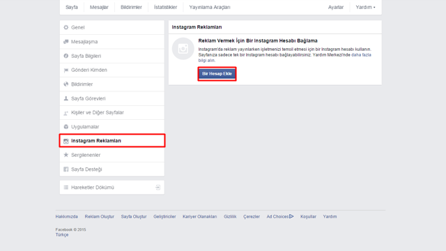This screenshot has width=446, height=251.
Task: Select Sayfa Görevleri in the sidebar
Action: coord(112,98)
